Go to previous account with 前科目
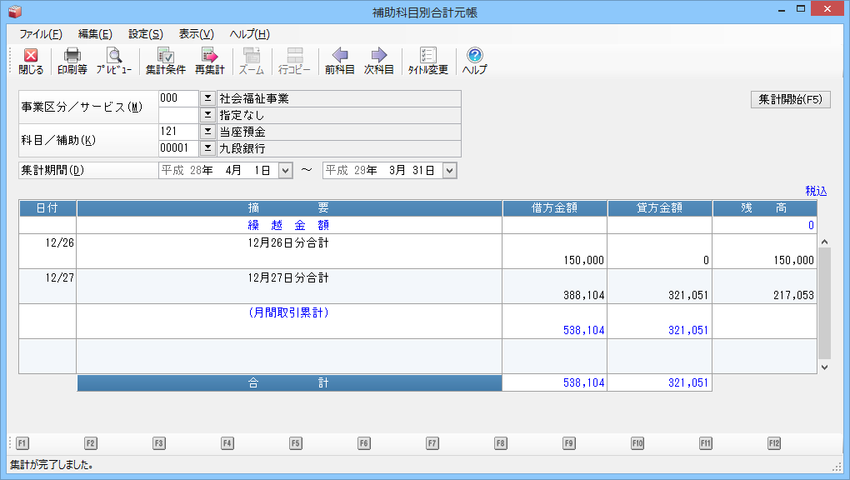This screenshot has width=850, height=480. coord(340,61)
